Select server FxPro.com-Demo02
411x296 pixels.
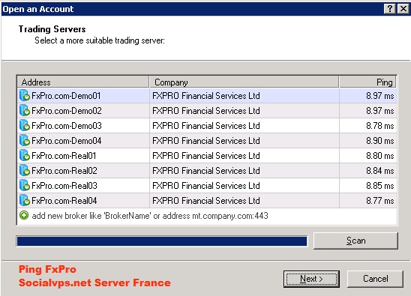coord(66,111)
